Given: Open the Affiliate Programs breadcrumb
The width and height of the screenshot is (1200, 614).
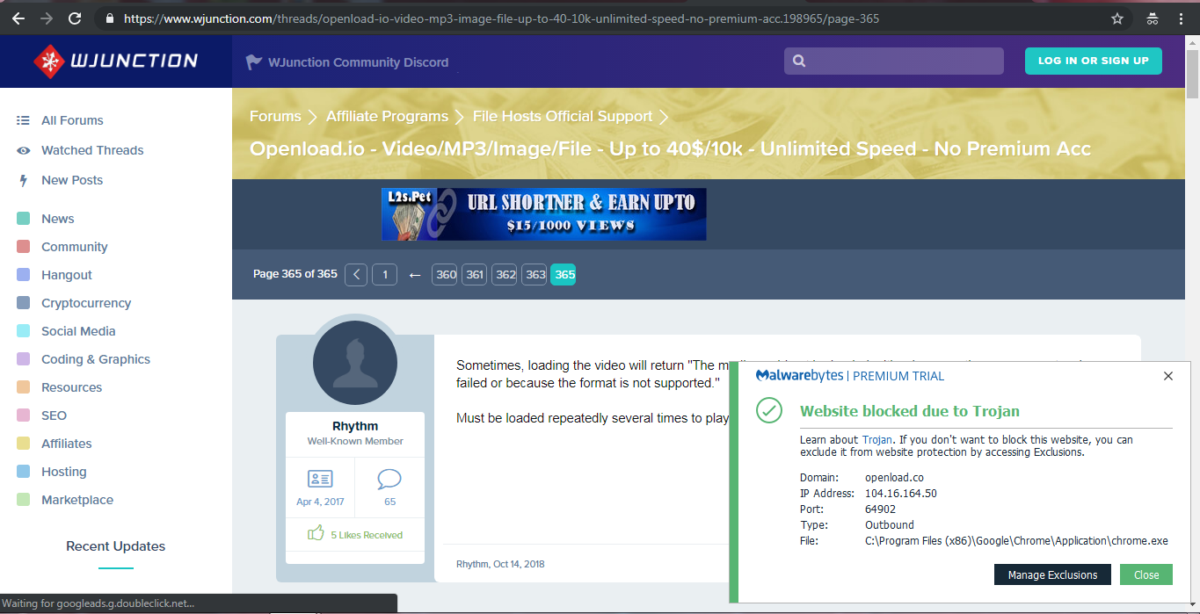Looking at the screenshot, I should [x=387, y=116].
